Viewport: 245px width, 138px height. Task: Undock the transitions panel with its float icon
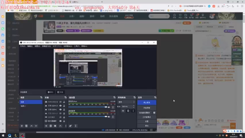134,98
